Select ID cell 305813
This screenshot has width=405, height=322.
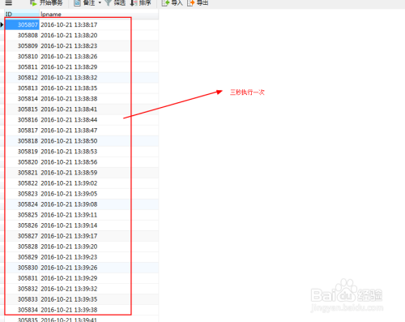pos(22,88)
